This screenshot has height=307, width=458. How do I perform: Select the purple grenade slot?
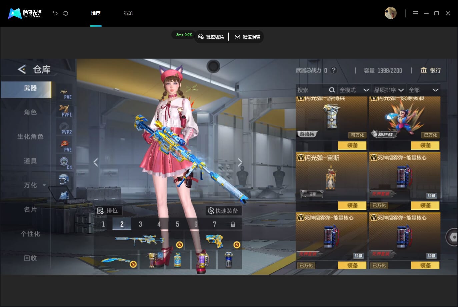click(x=204, y=260)
